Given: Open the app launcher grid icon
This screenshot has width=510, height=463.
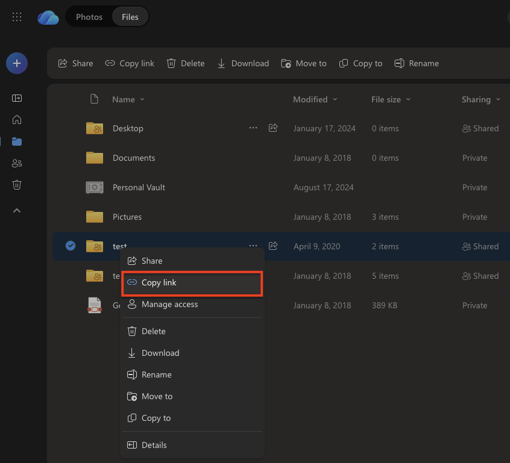Looking at the screenshot, I should [17, 17].
